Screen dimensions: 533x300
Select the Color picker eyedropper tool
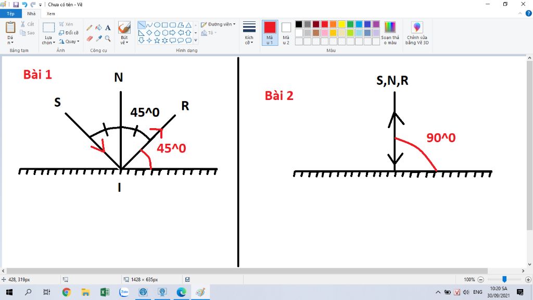[98, 39]
